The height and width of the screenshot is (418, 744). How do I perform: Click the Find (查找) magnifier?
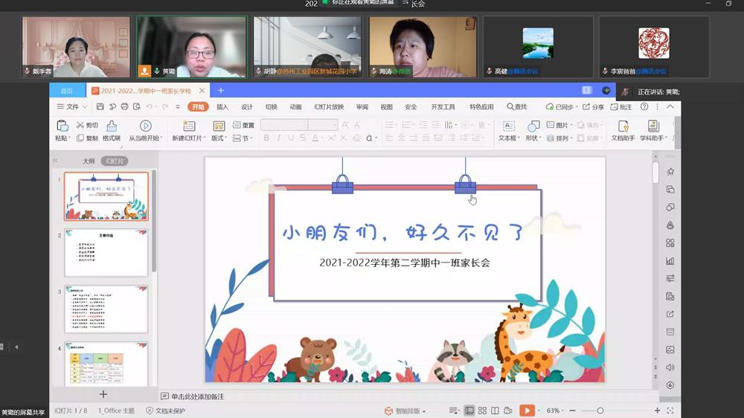[x=517, y=107]
